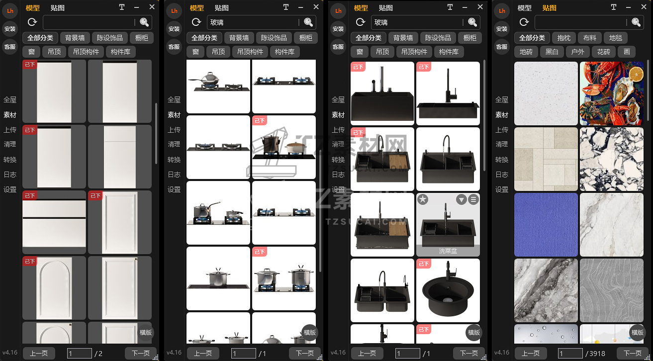Select 抱枕 category in the texture panel
The width and height of the screenshot is (653, 361).
point(564,38)
